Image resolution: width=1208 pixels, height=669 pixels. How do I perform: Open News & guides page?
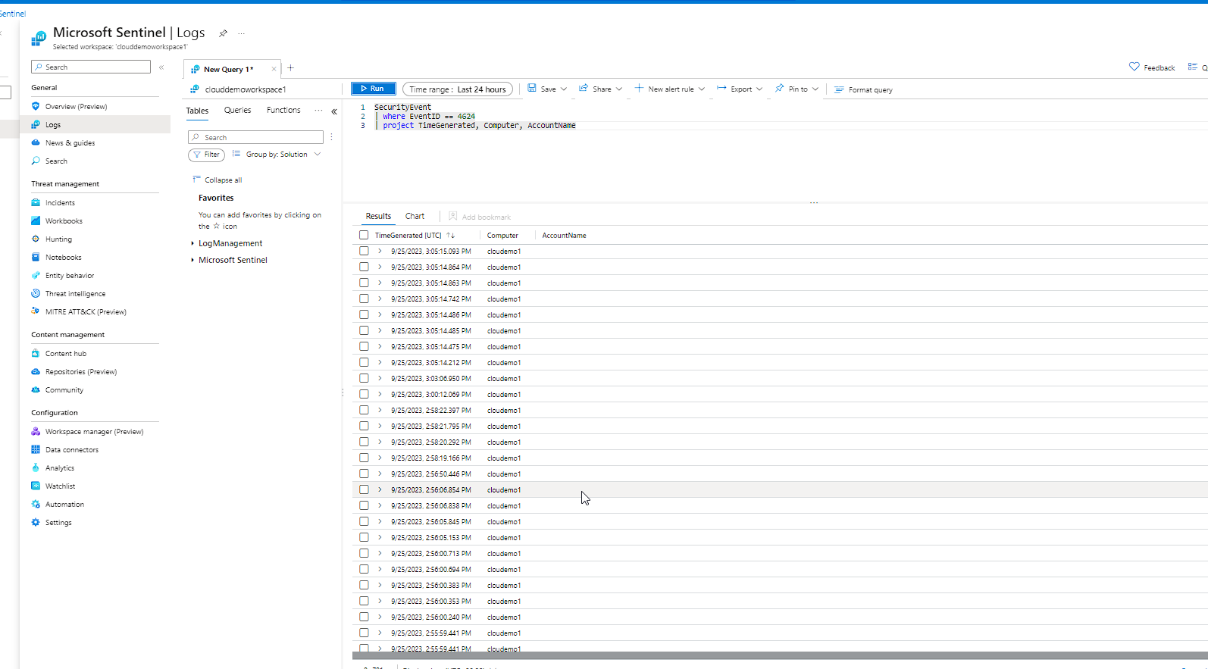pos(70,143)
